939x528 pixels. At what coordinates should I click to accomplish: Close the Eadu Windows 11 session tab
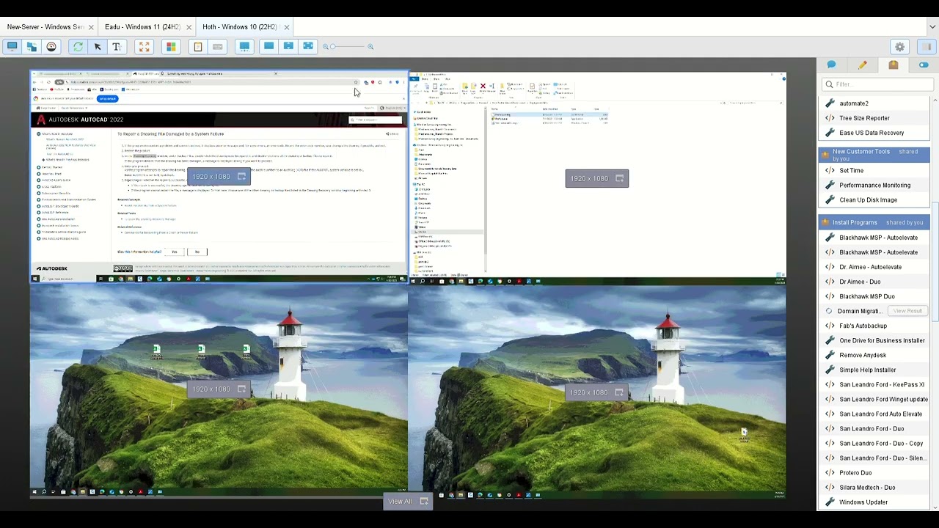click(x=189, y=27)
